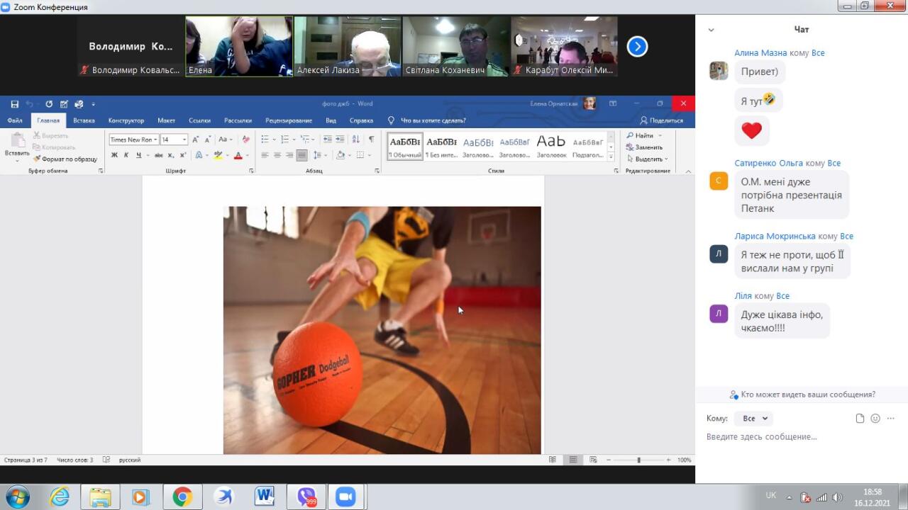Click Zoom chat message input field
Viewport: 908px width, 510px height.
tap(800, 437)
